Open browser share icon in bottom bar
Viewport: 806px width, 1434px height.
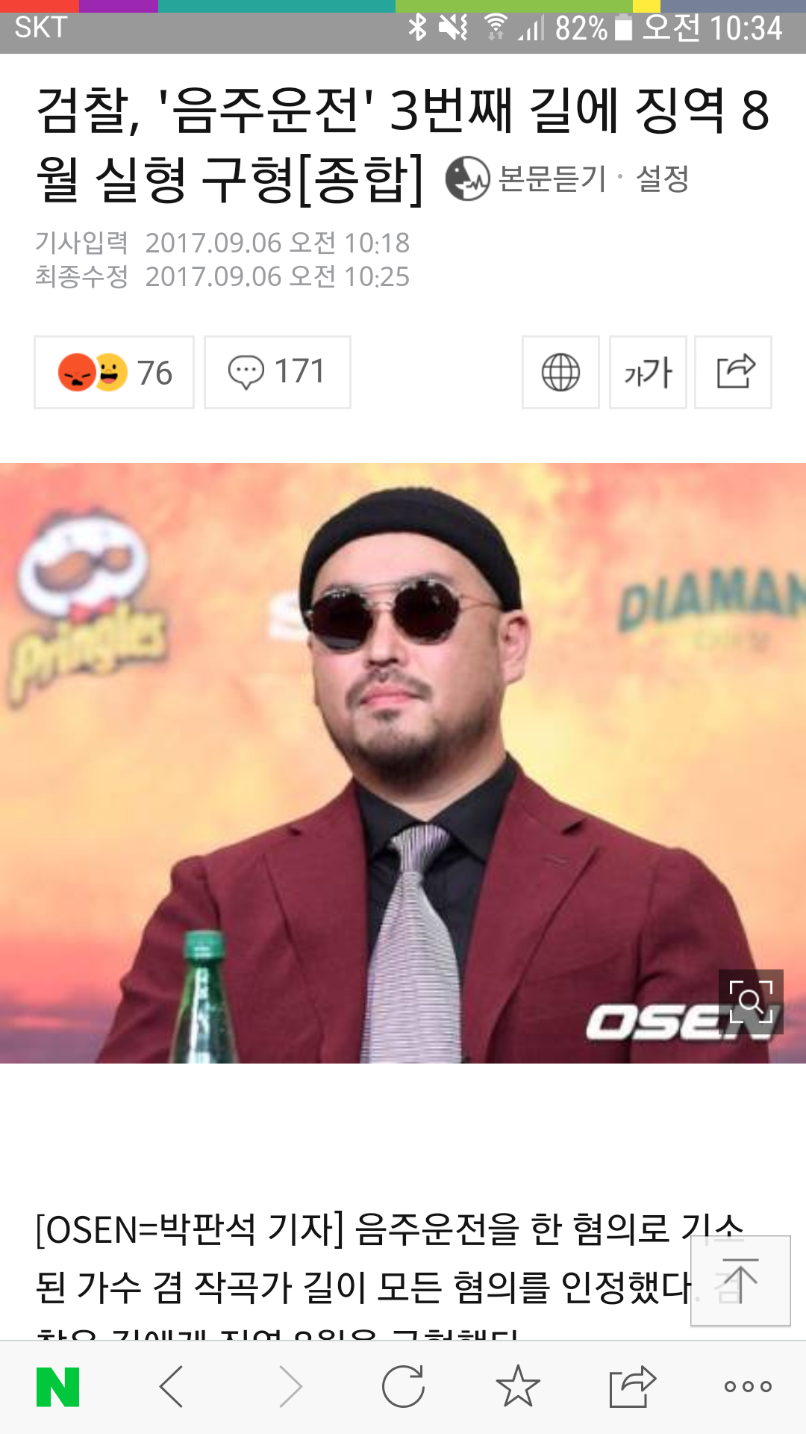[633, 1386]
